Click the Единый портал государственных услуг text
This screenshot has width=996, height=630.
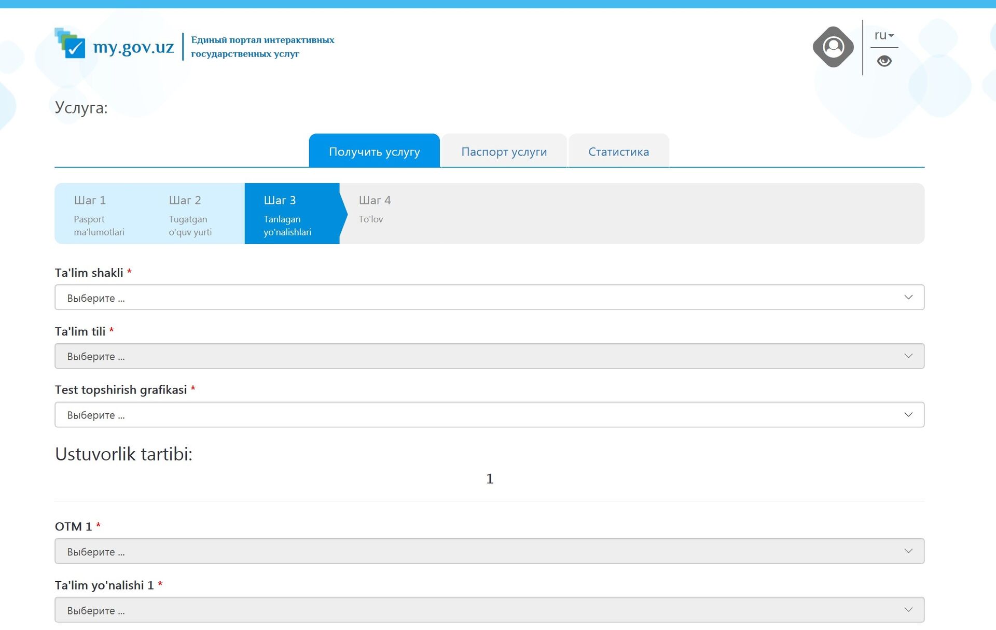point(262,47)
